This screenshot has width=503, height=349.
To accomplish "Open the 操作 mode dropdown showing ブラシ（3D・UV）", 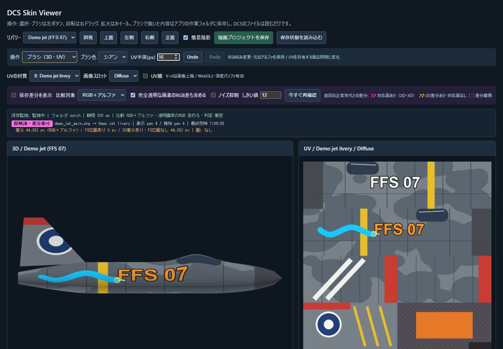I will [49, 57].
